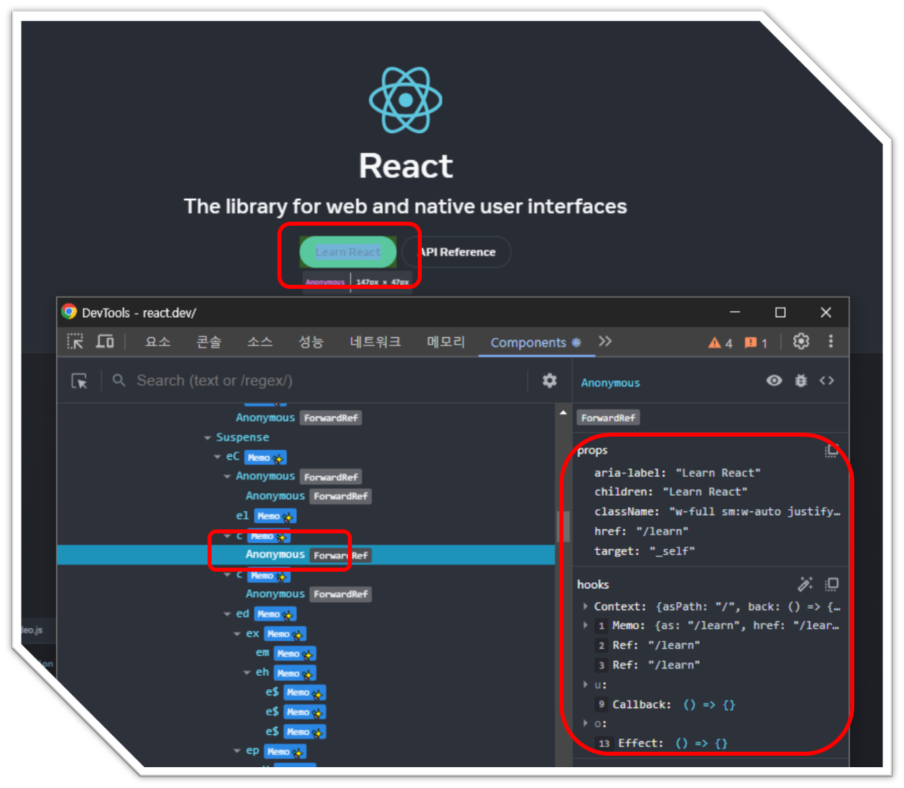
Task: Click the children prop value "Learn React"
Action: (705, 492)
